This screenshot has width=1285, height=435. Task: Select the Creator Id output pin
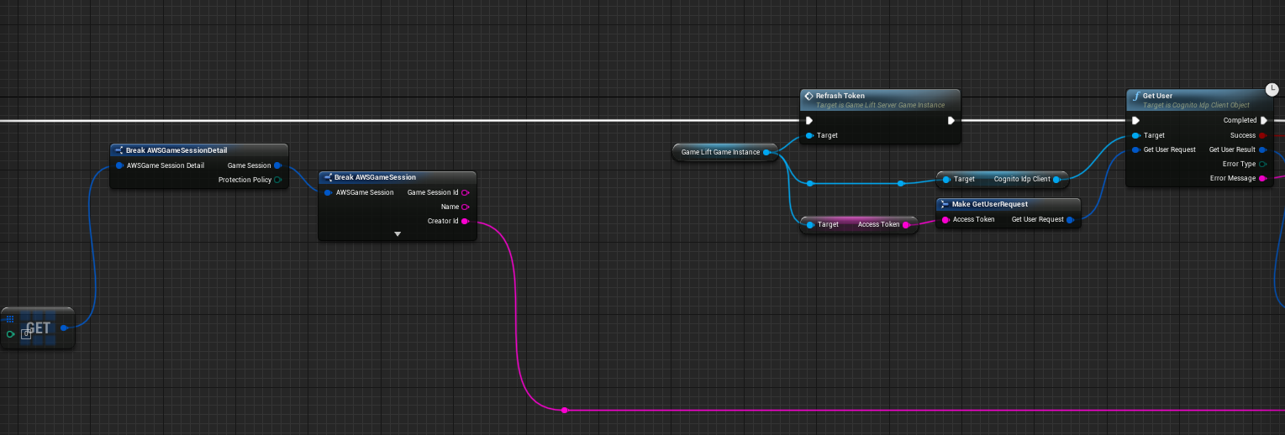click(465, 222)
